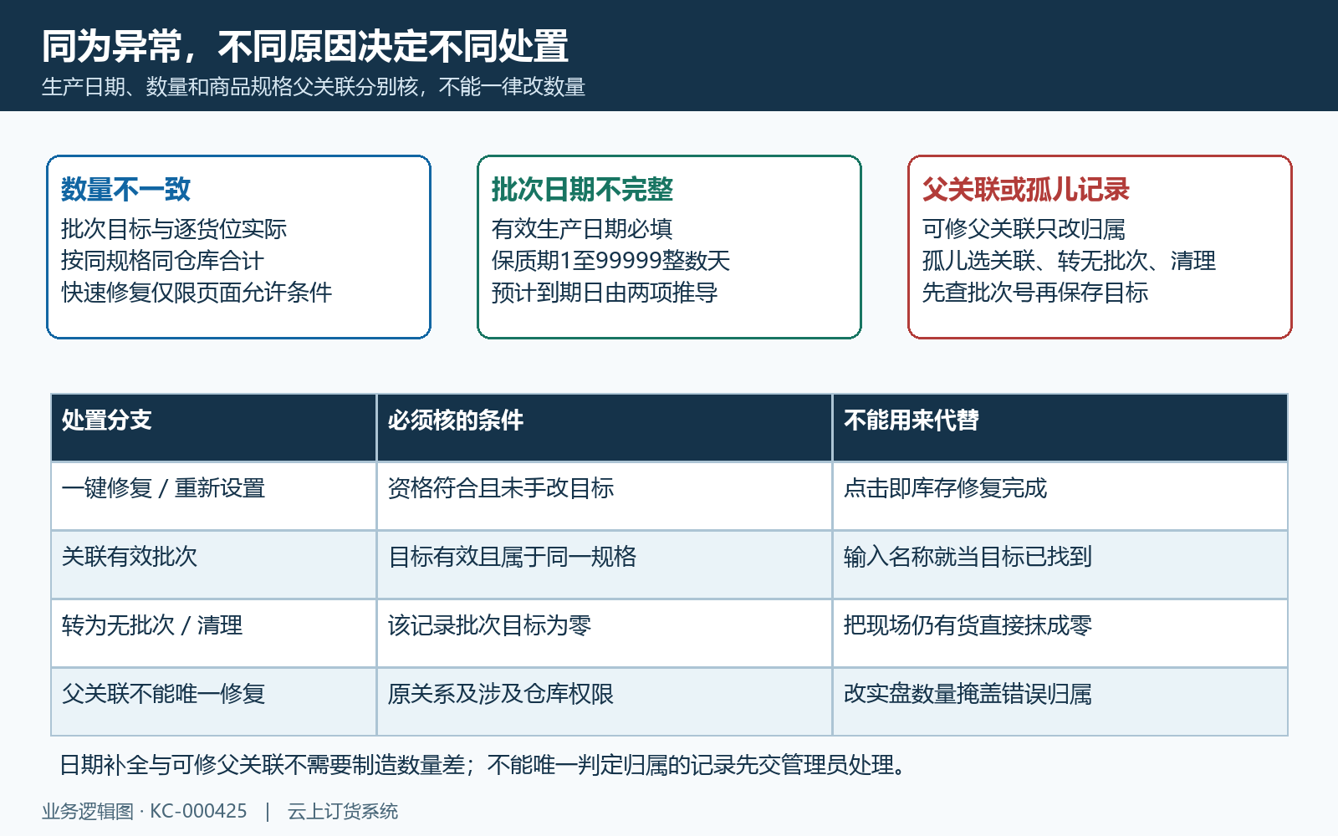The image size is (1338, 836).
Task: Select the line "批次目标与逐货位实际"
Action: pos(174,229)
